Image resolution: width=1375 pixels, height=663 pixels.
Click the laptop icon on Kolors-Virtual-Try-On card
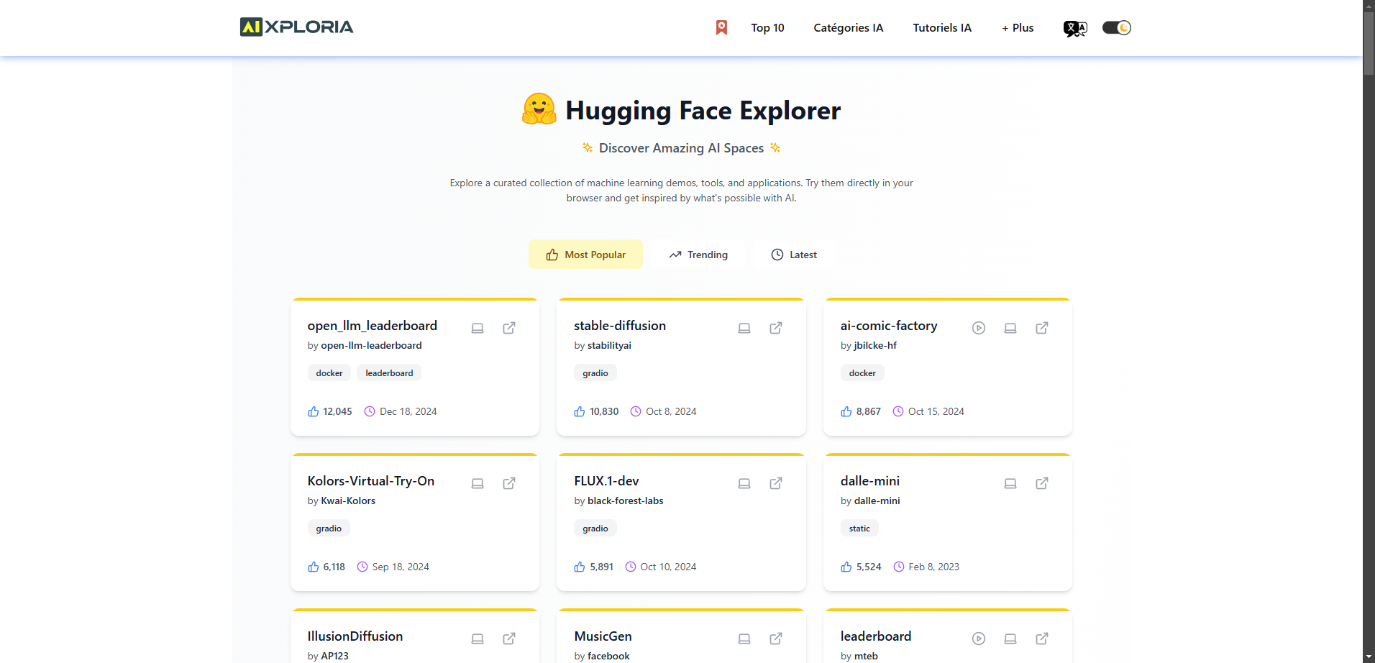tap(478, 483)
